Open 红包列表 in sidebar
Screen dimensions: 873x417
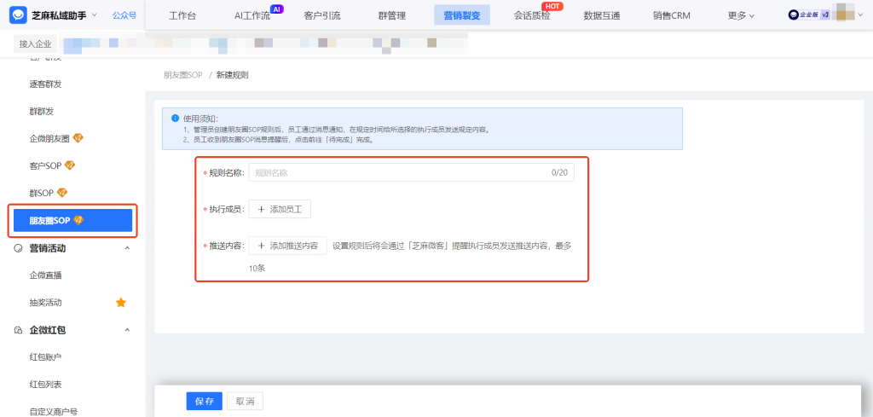(x=46, y=384)
